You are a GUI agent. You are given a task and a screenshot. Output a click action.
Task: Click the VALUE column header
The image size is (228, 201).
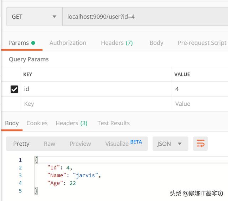point(182,74)
